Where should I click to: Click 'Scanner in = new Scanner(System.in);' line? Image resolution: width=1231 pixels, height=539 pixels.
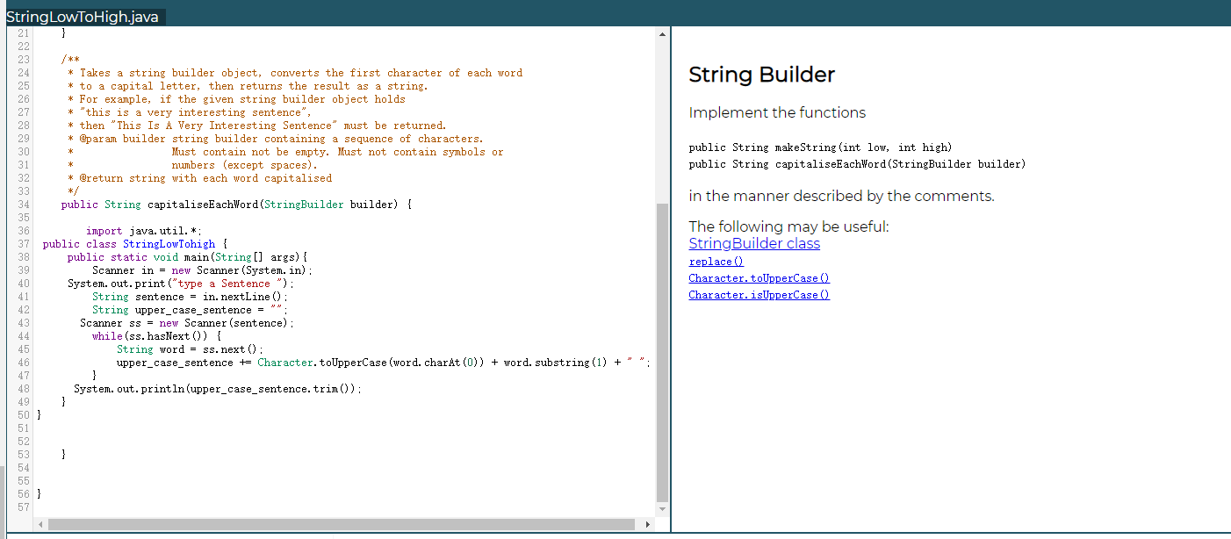tap(202, 270)
